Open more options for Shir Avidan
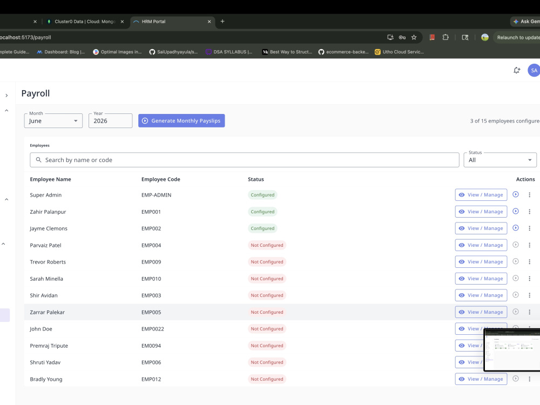This screenshot has height=405, width=540. (x=529, y=295)
